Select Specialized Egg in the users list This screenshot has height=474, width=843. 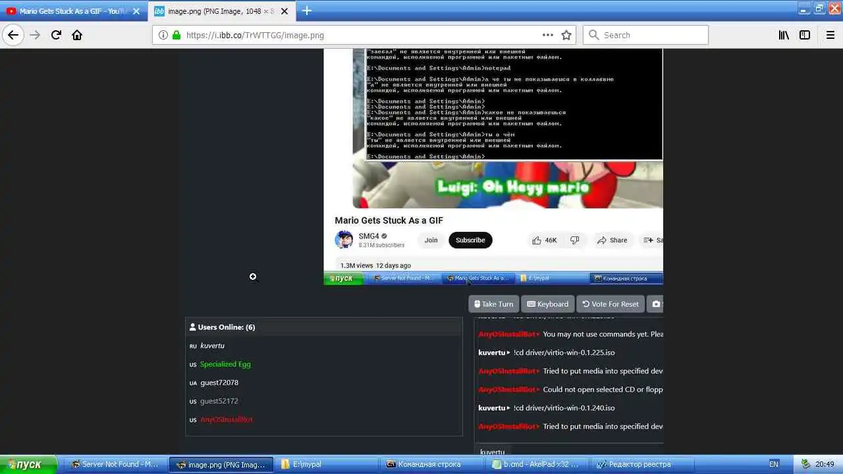click(x=225, y=364)
